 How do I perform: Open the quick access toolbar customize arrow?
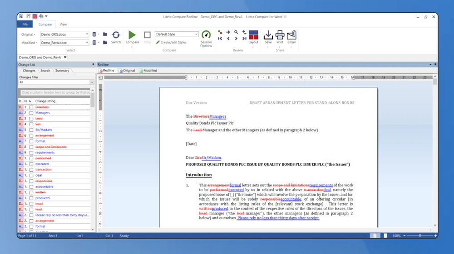pos(46,16)
